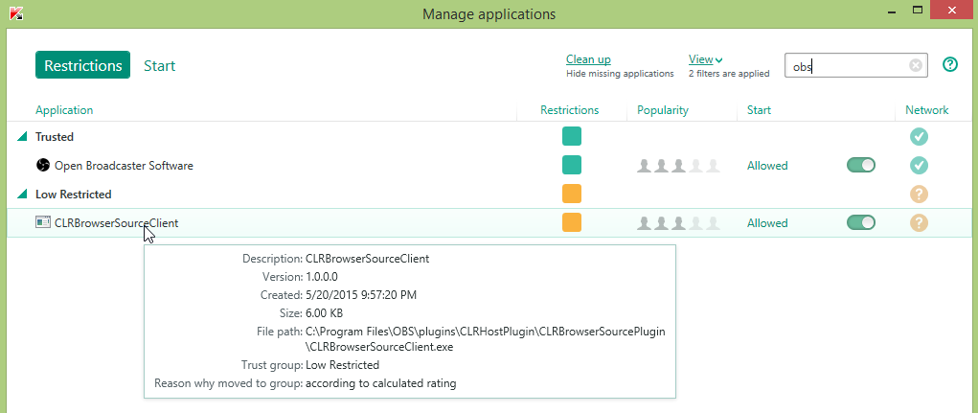
Task: Click Low Restricted group network question icon
Action: (x=919, y=194)
